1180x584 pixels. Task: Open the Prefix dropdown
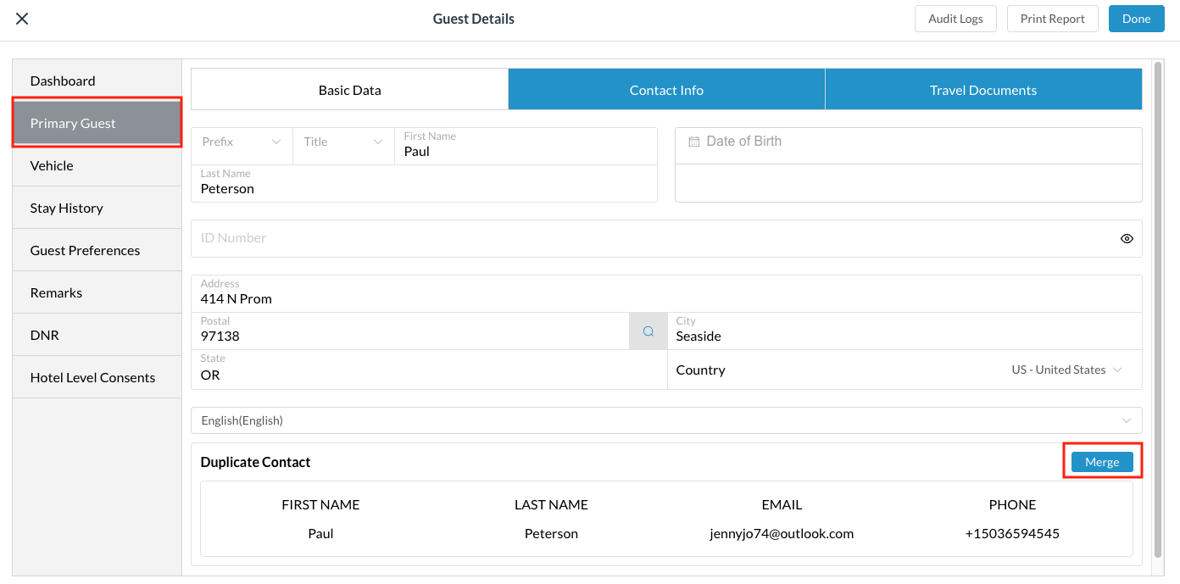tap(242, 142)
